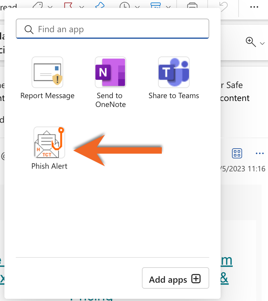
Task: Select Send to OneNote app
Action: (111, 72)
